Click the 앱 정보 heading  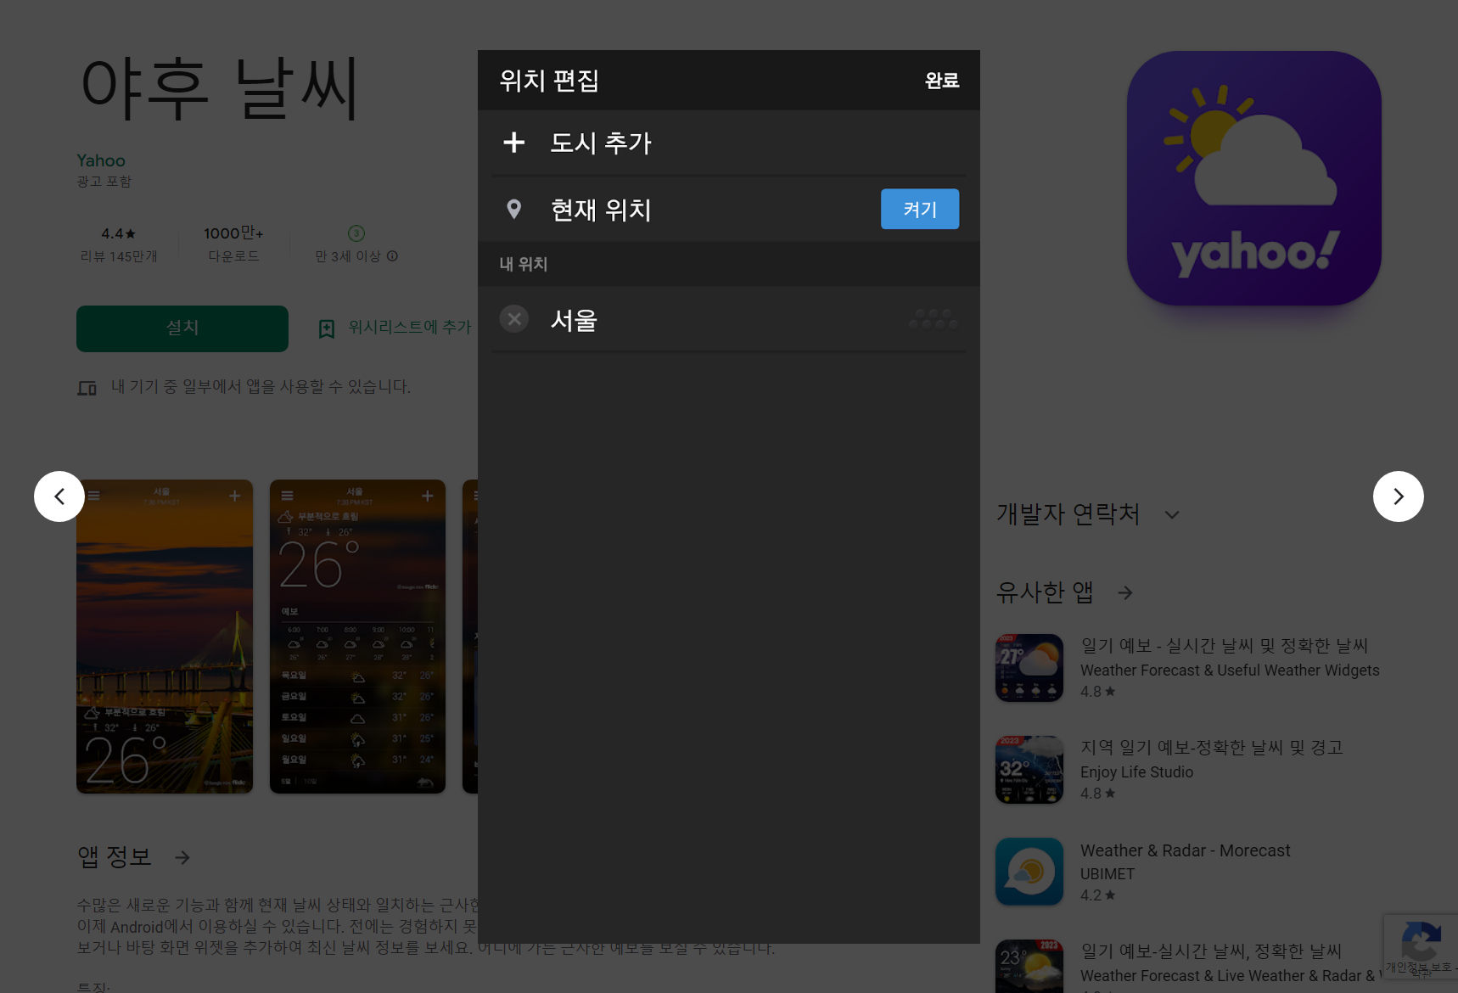115,857
